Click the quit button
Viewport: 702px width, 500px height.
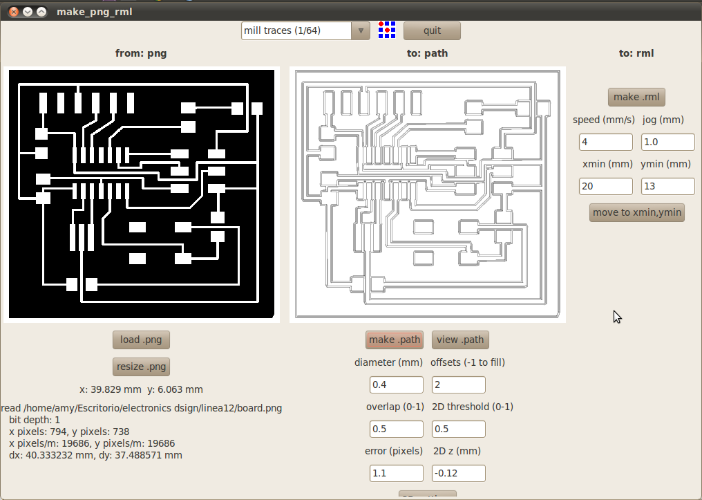pos(432,30)
